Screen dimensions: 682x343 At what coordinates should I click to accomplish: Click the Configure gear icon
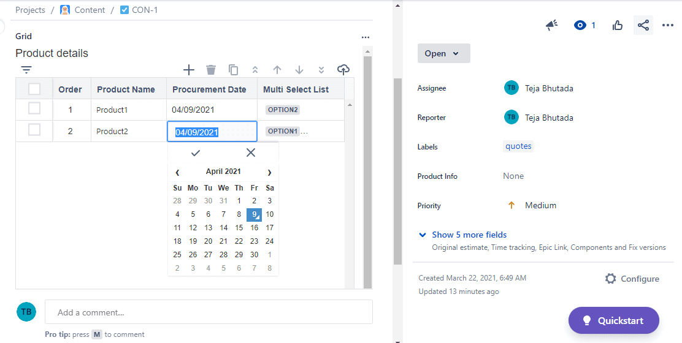(x=611, y=279)
